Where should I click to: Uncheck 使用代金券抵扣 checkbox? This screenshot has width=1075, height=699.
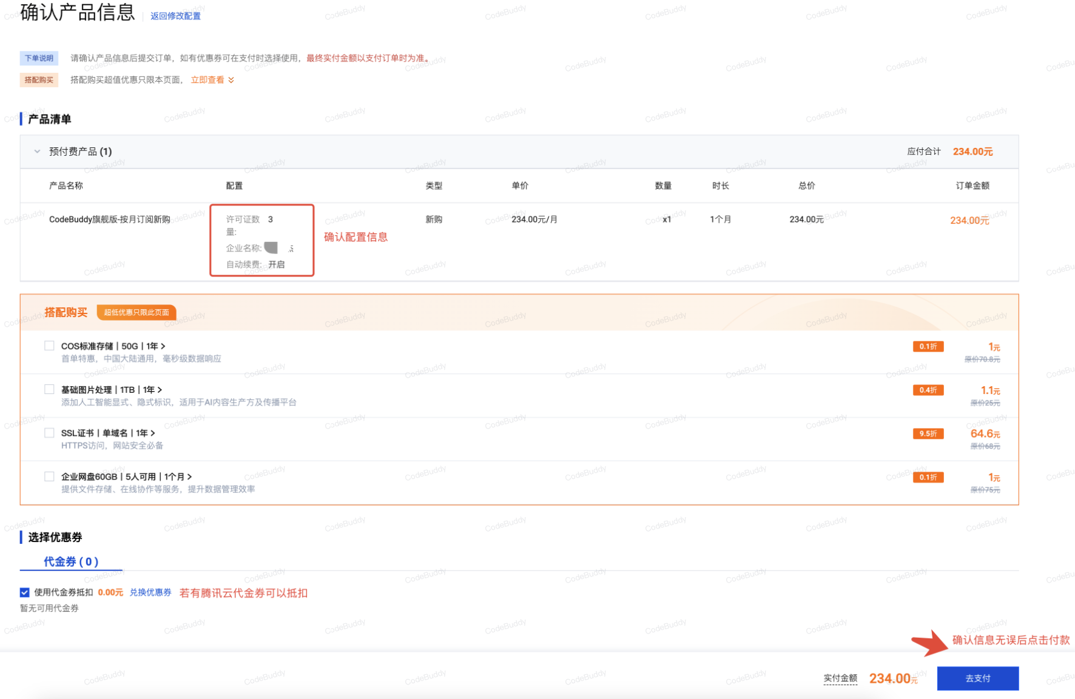[x=25, y=592]
